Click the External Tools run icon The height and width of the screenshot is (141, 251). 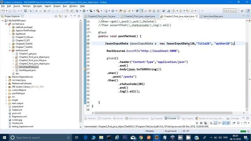98,11
